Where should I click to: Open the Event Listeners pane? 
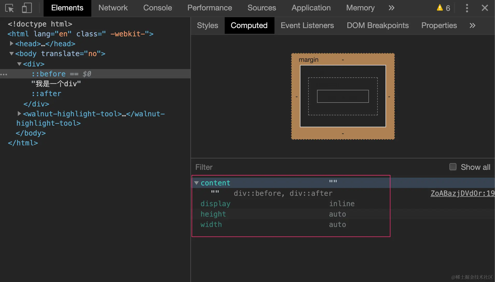click(307, 25)
